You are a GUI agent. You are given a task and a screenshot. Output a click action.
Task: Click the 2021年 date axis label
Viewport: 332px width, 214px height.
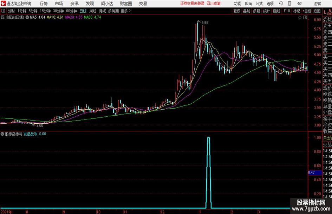click(6, 212)
